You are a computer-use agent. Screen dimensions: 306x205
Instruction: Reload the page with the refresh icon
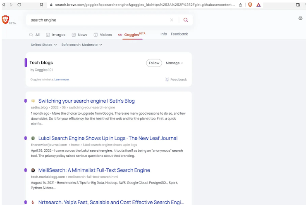(19, 5)
